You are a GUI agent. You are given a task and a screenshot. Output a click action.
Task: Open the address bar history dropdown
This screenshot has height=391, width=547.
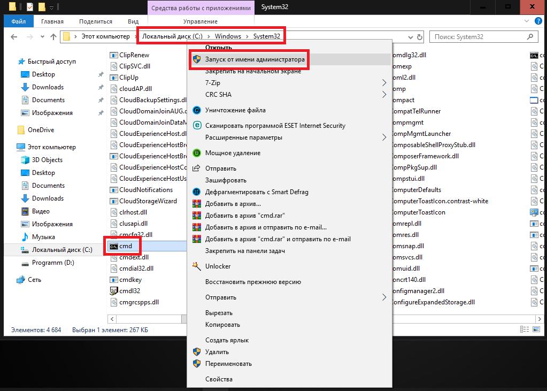(x=411, y=37)
